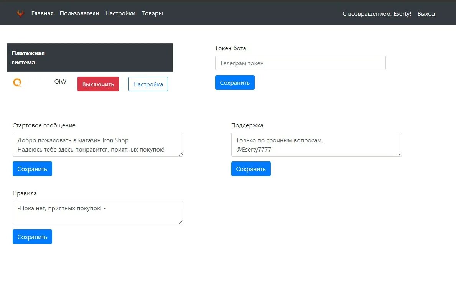Screen dimensions: 456x285
Task: Click into the Правила text area
Action: [x=98, y=213]
